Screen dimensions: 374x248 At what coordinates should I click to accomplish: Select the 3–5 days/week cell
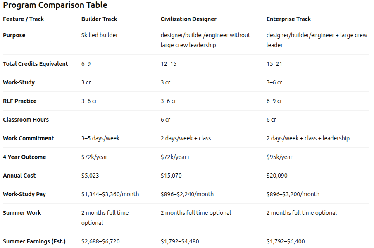100,138
